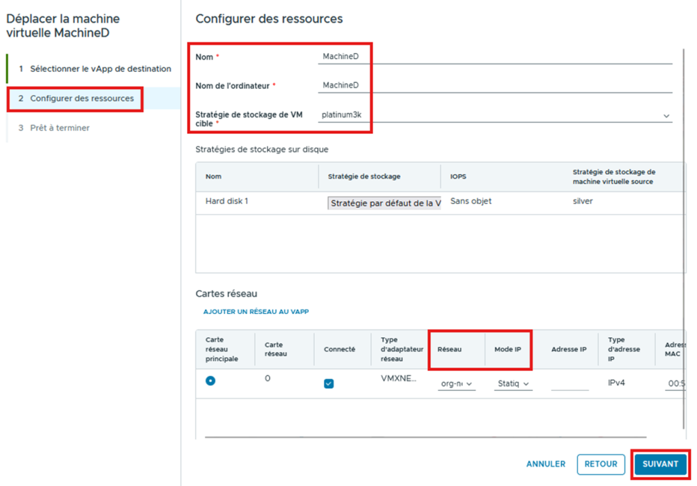Cancel the wizard with ANNULER
The height and width of the screenshot is (486, 697).
[x=545, y=464]
